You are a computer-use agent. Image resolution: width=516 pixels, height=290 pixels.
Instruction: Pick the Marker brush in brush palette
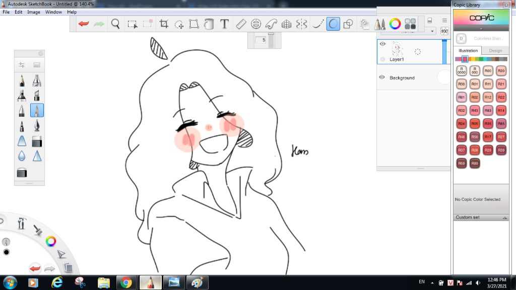[x=22, y=96]
